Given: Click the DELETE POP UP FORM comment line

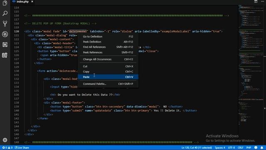Looking at the screenshot, I should point(60,23).
